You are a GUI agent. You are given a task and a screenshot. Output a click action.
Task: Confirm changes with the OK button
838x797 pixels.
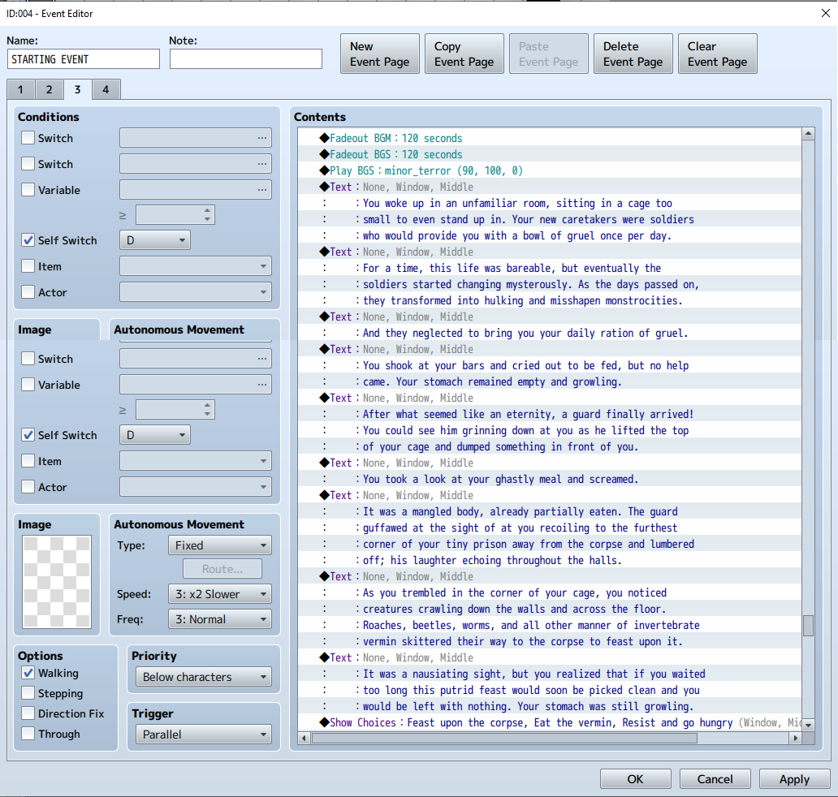(636, 779)
